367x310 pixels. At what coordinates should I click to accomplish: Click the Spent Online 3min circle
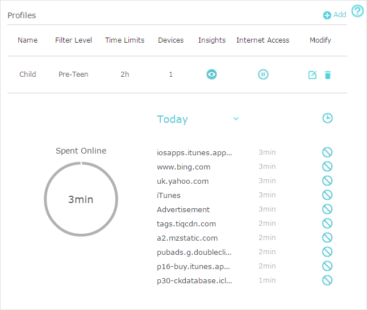tap(81, 199)
